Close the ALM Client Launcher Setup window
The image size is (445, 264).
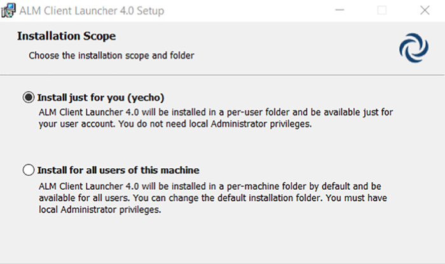click(425, 11)
